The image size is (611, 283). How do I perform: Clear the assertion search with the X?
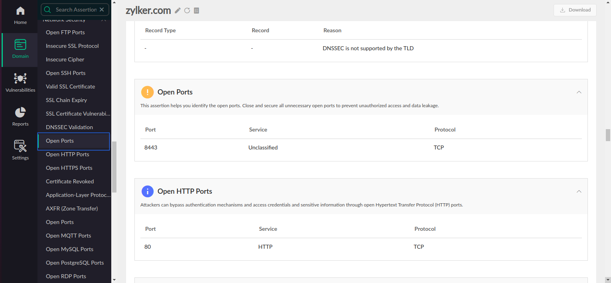[102, 10]
